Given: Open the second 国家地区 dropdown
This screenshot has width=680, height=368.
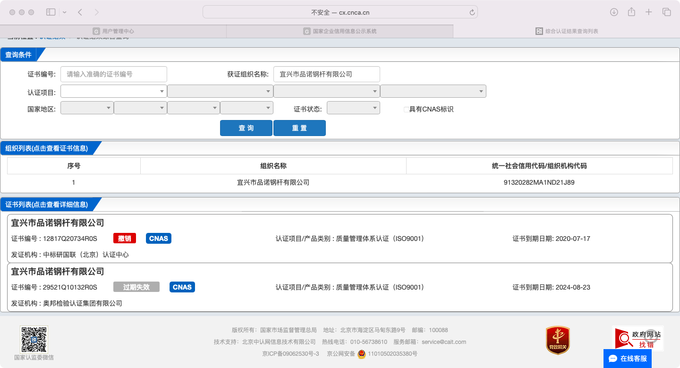Looking at the screenshot, I should [x=140, y=108].
